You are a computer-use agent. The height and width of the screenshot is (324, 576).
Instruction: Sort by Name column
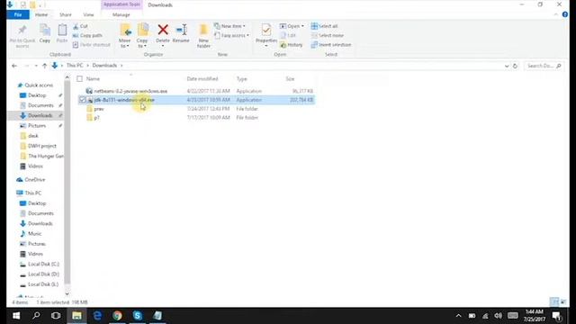93,79
